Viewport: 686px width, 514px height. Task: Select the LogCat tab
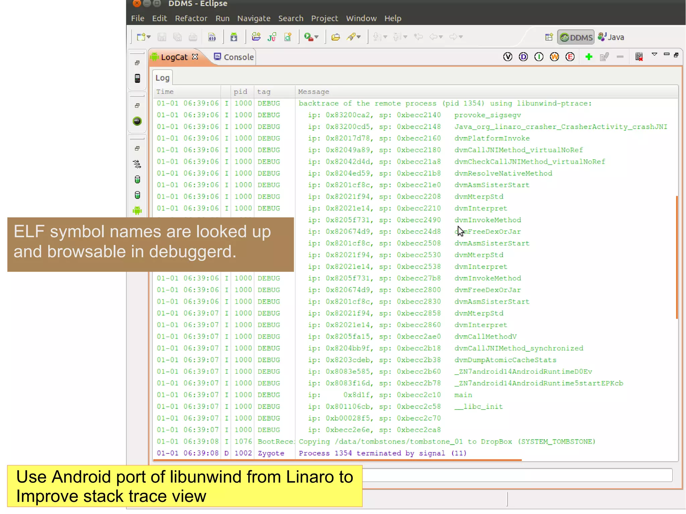pos(175,57)
